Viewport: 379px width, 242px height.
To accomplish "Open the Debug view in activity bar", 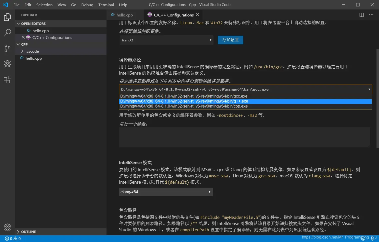I will (x=7, y=64).
